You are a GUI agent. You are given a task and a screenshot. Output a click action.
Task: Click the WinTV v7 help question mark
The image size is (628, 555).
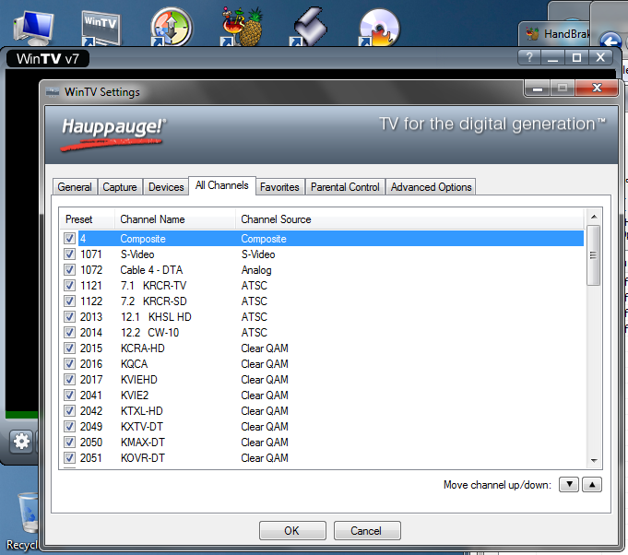point(529,58)
